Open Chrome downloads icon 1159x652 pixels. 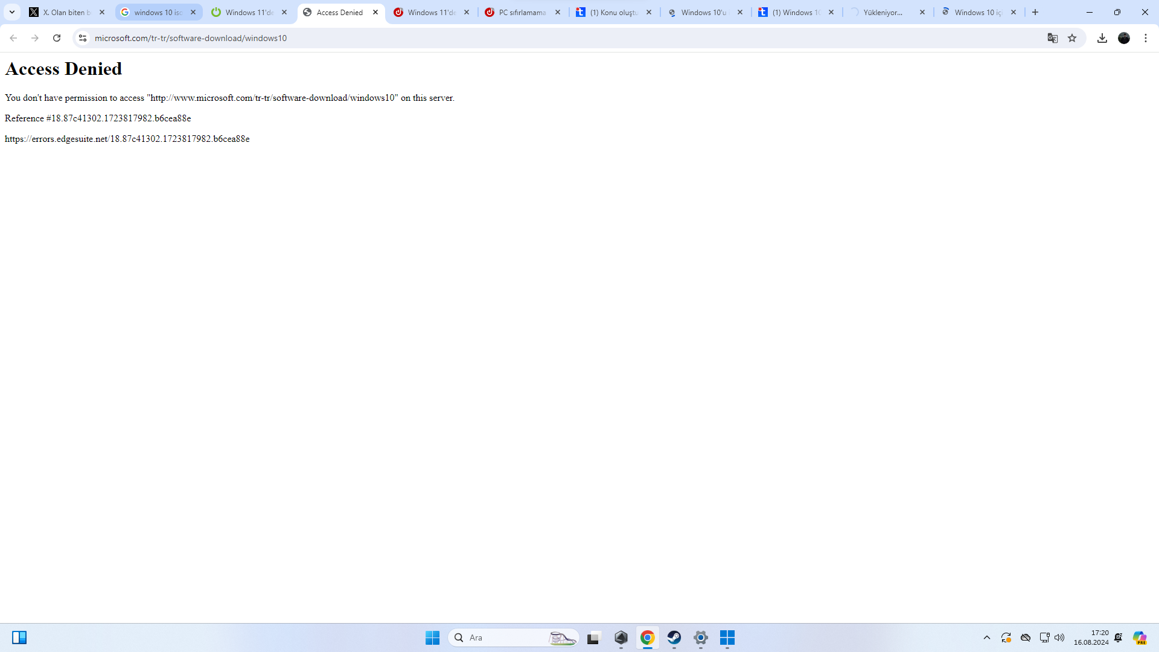(x=1102, y=38)
